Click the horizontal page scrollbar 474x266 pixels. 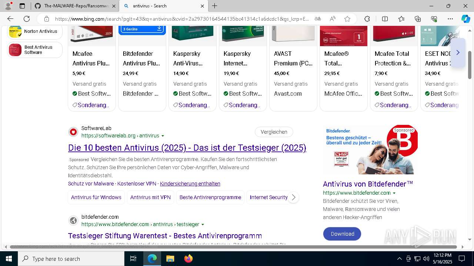click(x=233, y=247)
